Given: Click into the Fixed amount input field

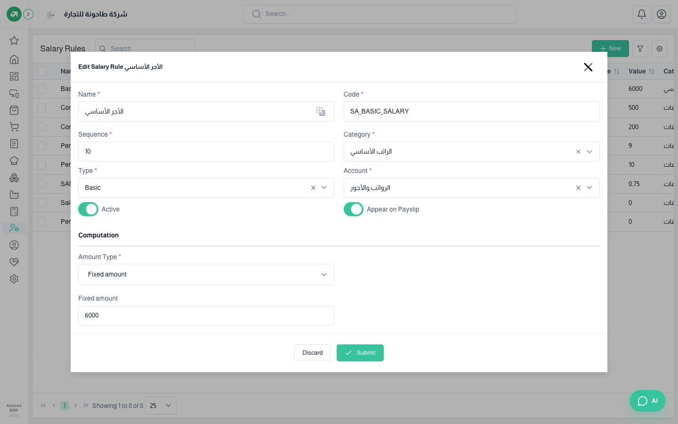Looking at the screenshot, I should (x=206, y=316).
